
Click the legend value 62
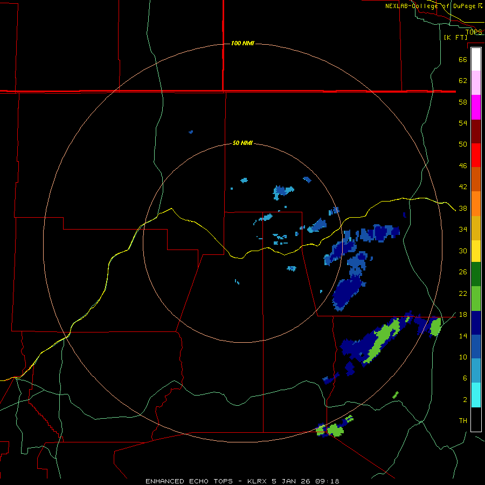pyautogui.click(x=463, y=81)
